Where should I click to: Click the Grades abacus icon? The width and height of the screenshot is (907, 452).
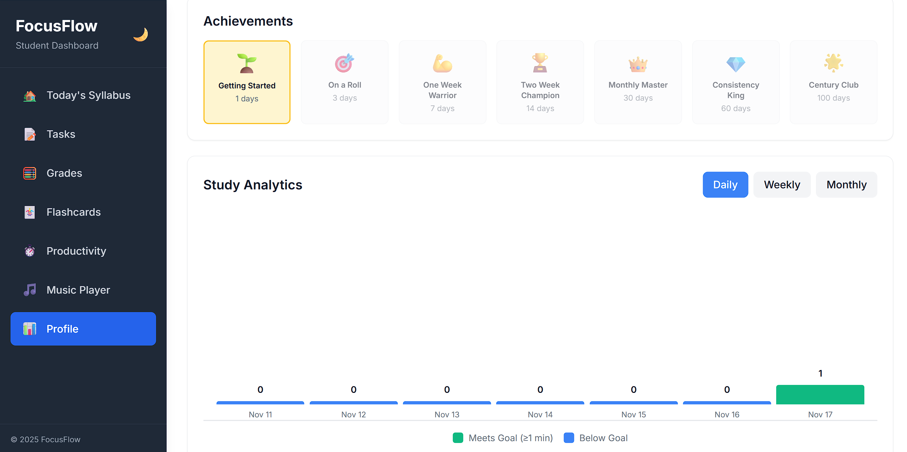click(30, 174)
